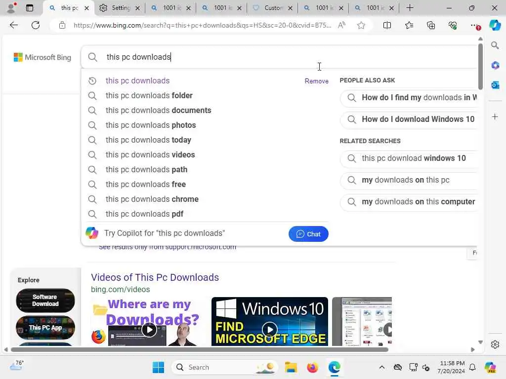Screen dimensions: 506x379
Task: Open notification bell in system tray
Action: tap(472, 367)
